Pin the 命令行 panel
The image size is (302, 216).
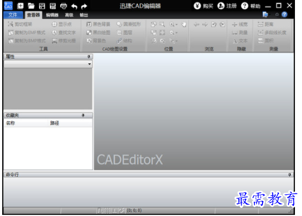pos(290,175)
